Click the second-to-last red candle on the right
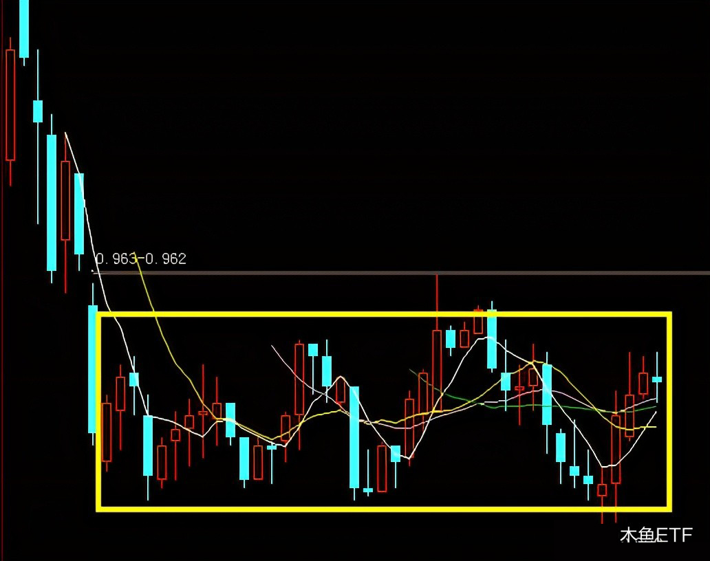The width and height of the screenshot is (710, 561). coord(630,415)
